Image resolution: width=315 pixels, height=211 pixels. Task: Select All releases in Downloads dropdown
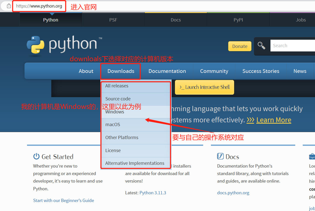pyautogui.click(x=136, y=86)
